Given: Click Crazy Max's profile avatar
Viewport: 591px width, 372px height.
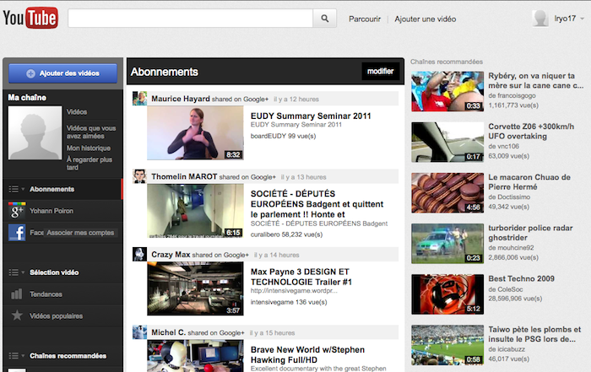Looking at the screenshot, I should tap(140, 254).
